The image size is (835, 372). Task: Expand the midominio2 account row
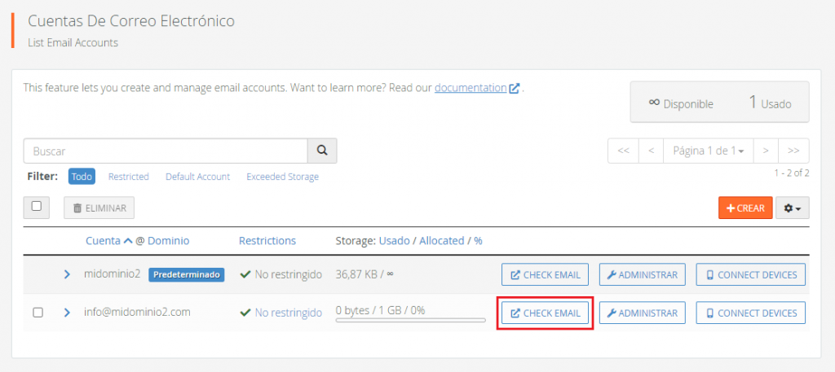click(68, 275)
